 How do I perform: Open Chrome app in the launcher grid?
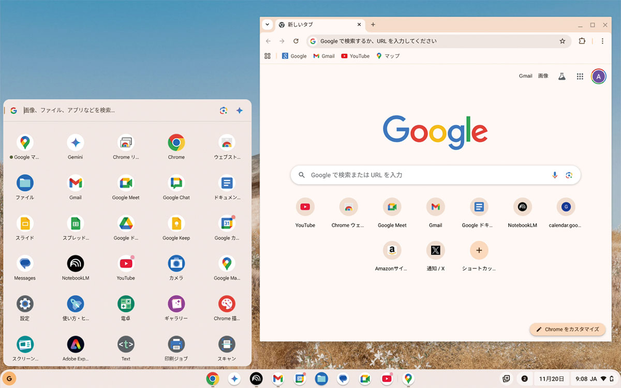point(176,143)
